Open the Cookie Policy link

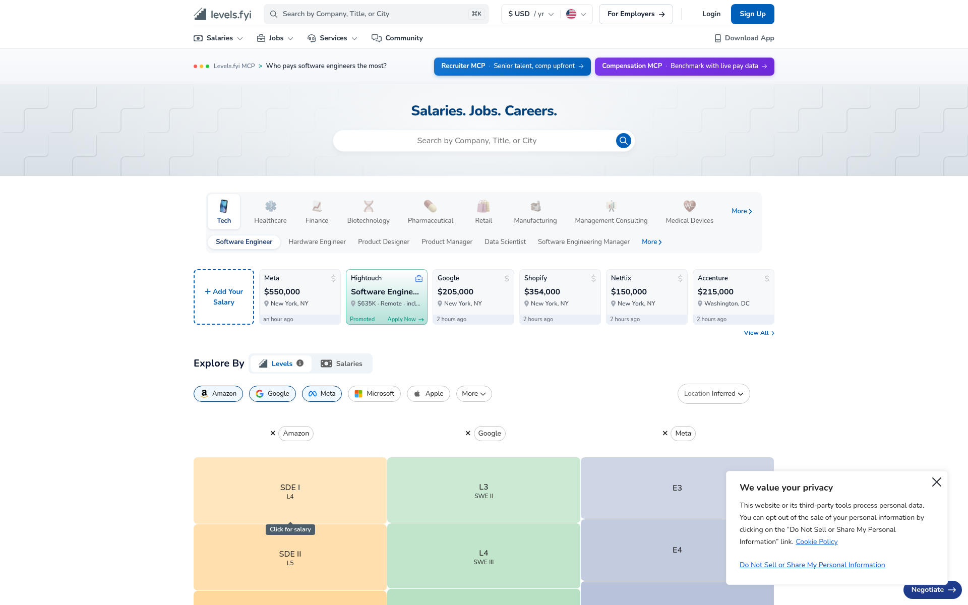pyautogui.click(x=816, y=541)
